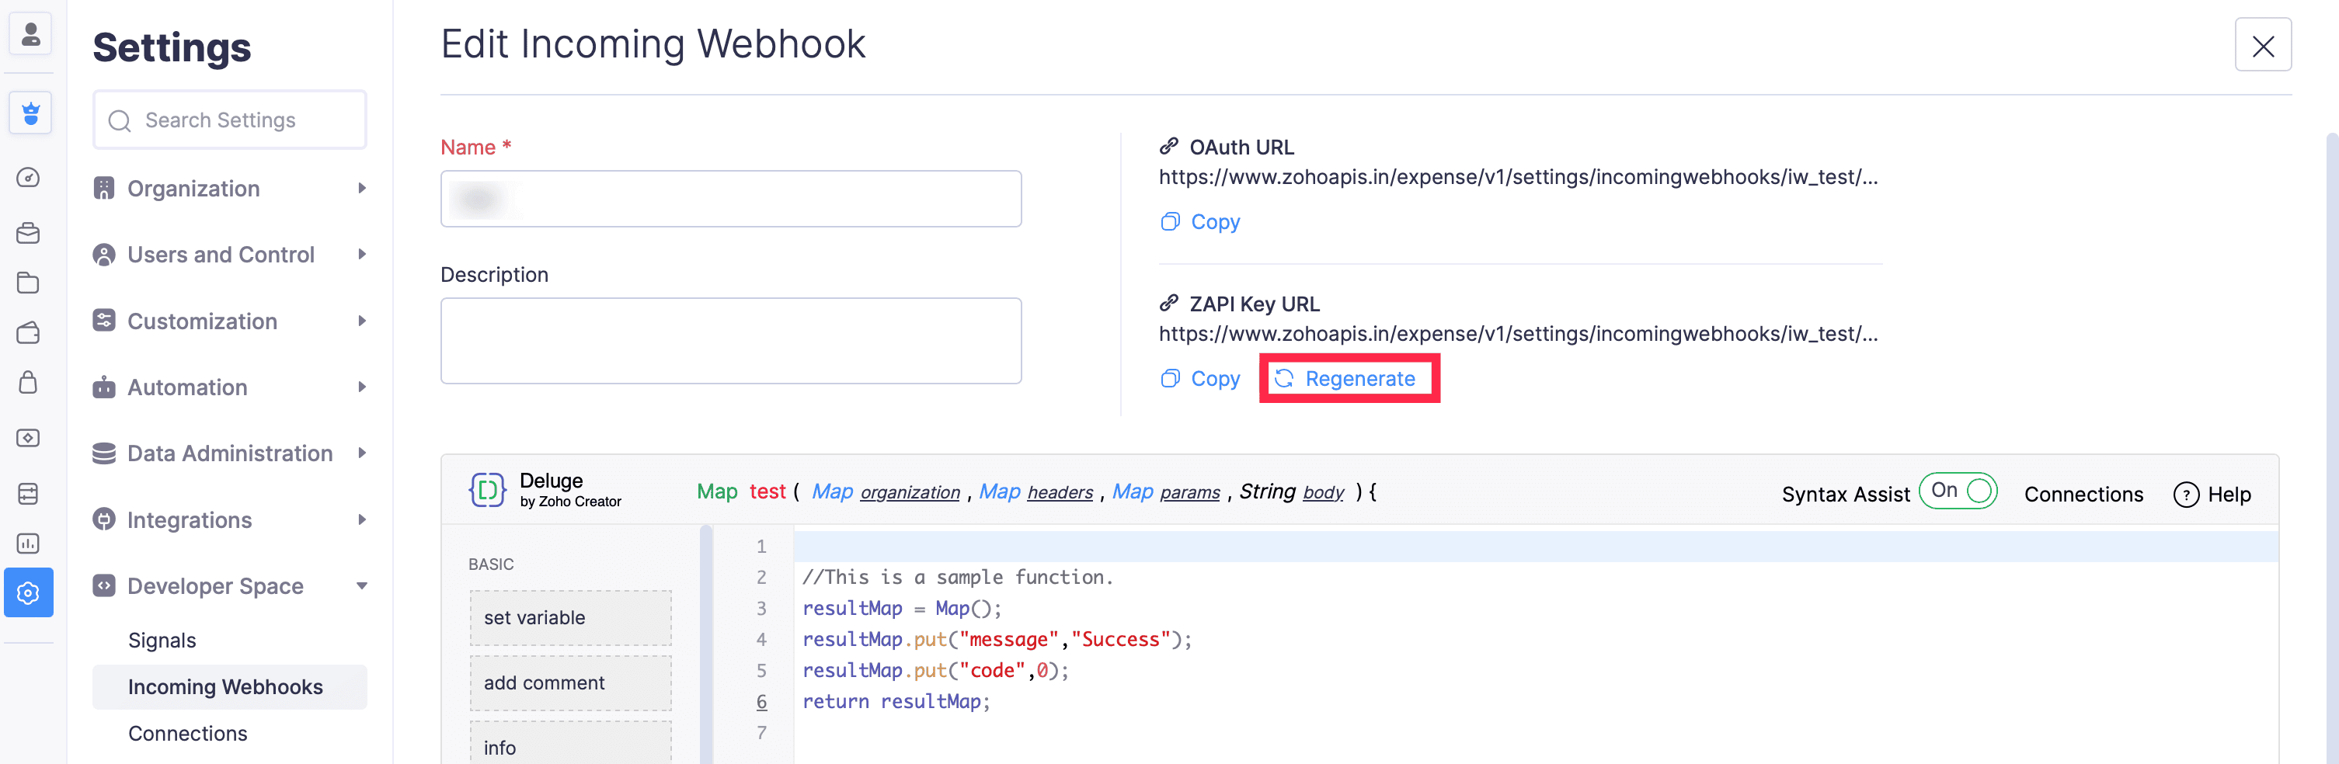Expand the Organization settings section
Image resolution: width=2339 pixels, height=764 pixels.
pyautogui.click(x=230, y=189)
